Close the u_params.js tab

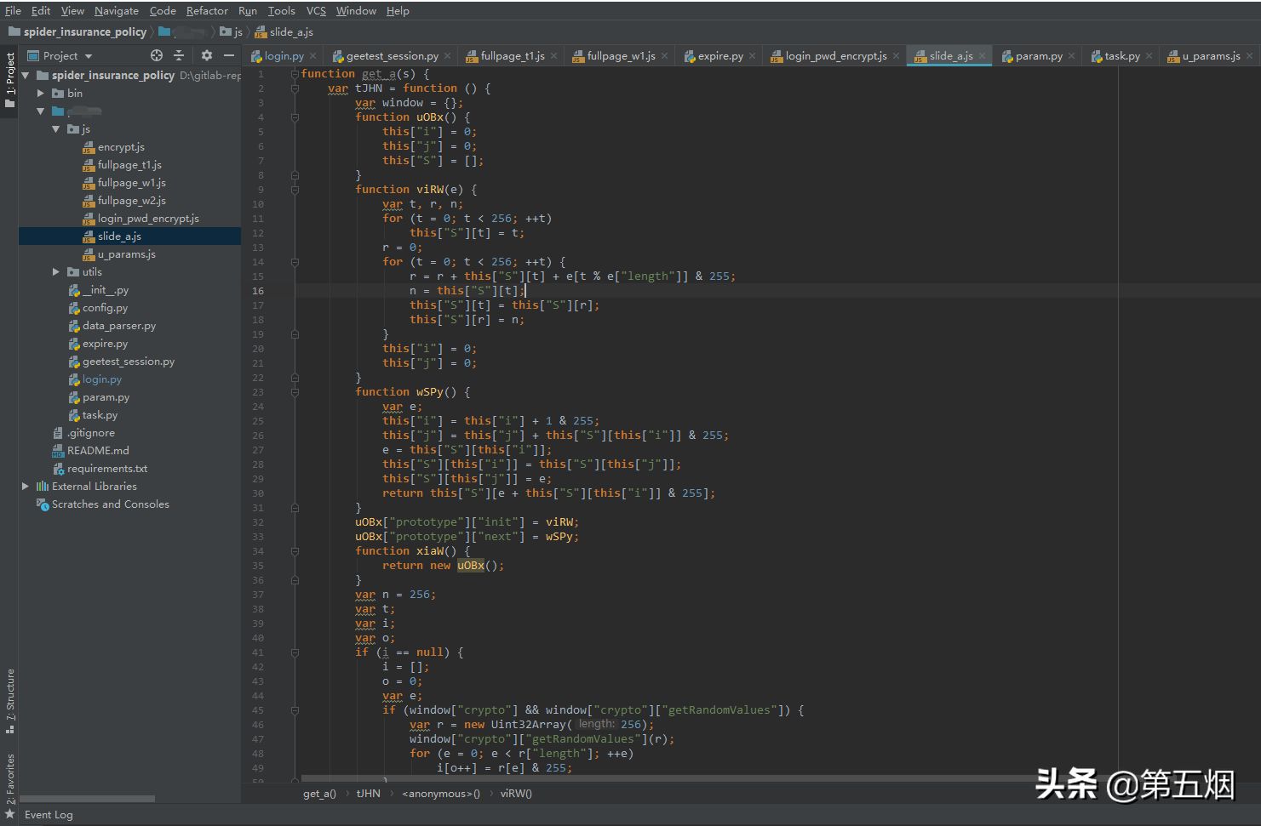click(1249, 55)
